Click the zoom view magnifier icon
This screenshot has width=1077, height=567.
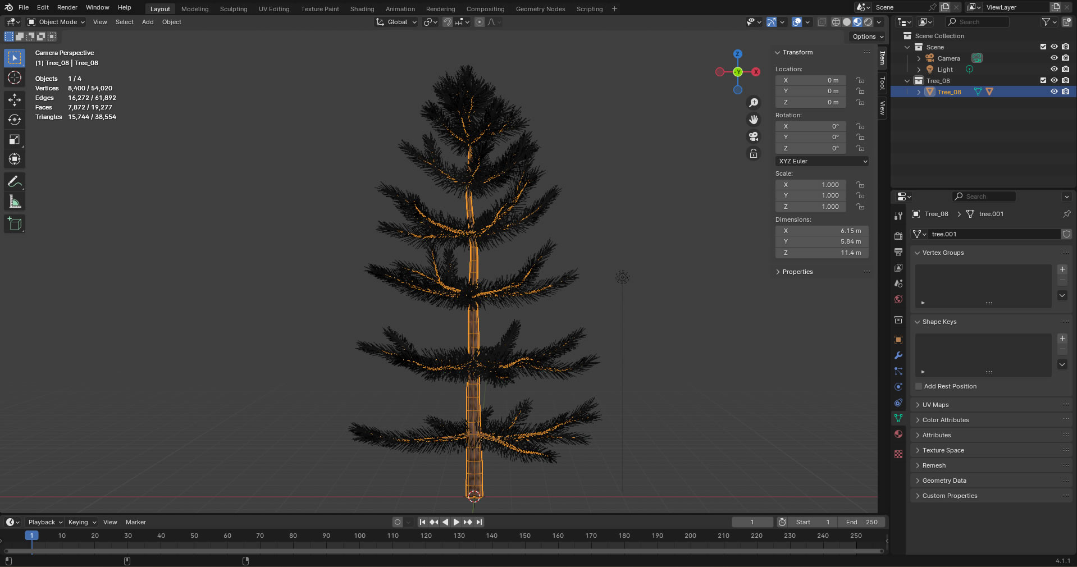[754, 103]
